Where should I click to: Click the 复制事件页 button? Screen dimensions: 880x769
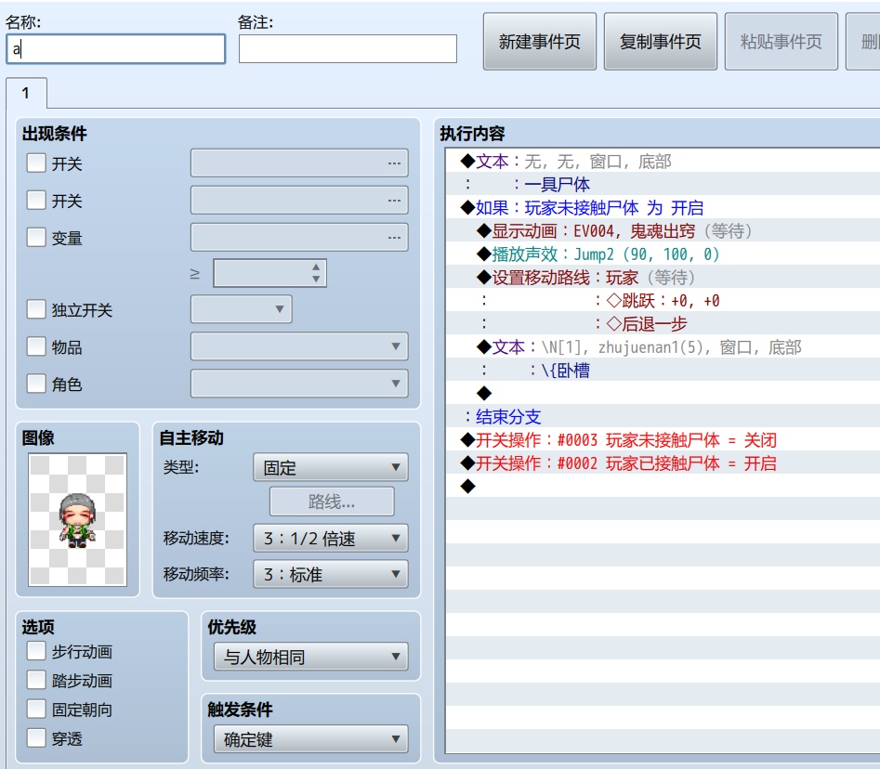660,42
